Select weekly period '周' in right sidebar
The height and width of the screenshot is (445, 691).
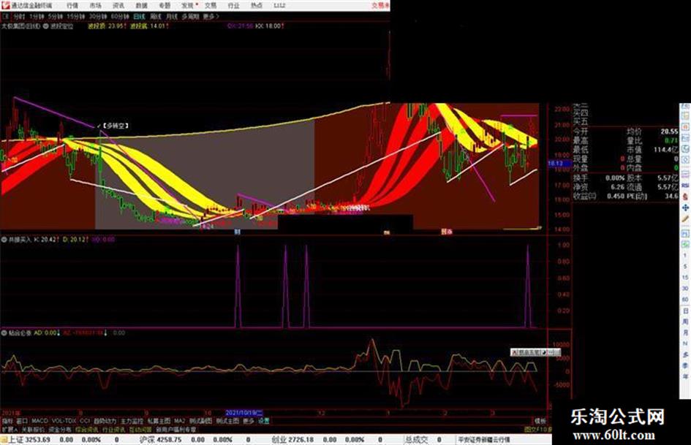click(685, 322)
